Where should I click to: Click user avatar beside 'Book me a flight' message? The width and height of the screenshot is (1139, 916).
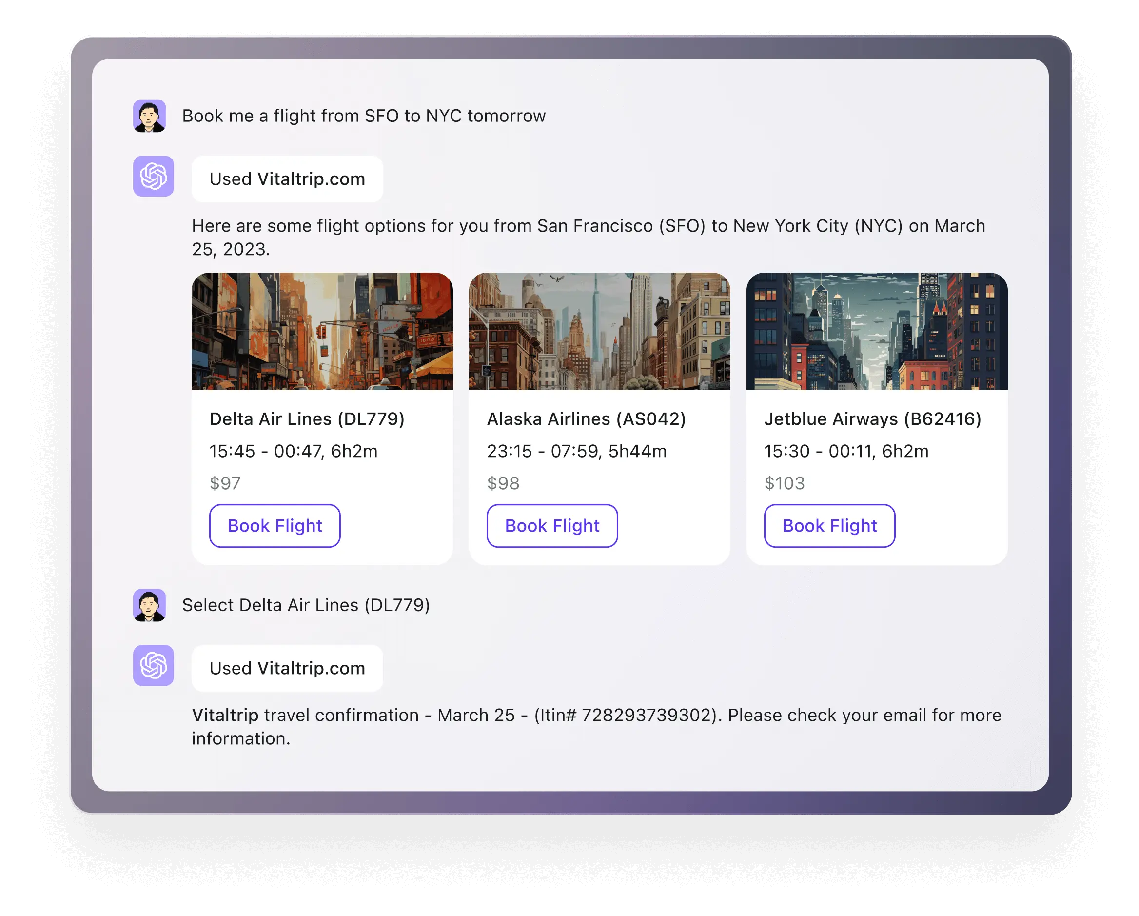(150, 116)
